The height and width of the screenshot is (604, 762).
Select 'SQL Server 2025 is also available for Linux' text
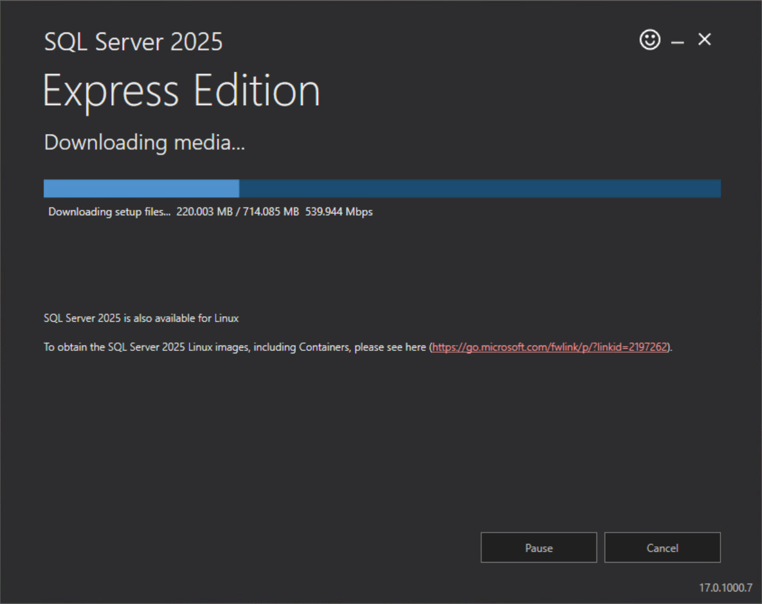coord(141,318)
